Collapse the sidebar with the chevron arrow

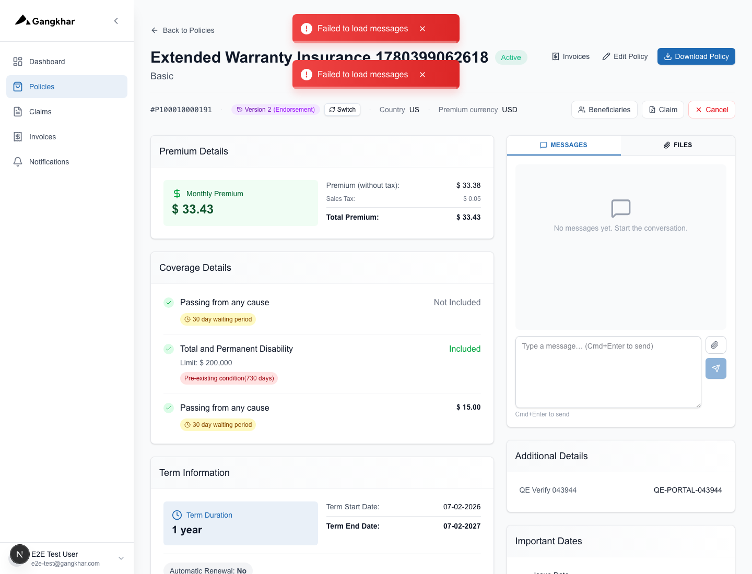coord(116,21)
